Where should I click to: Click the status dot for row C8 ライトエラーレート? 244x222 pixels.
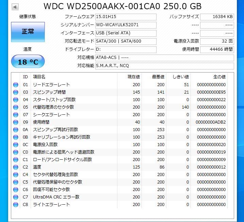(x=16, y=205)
